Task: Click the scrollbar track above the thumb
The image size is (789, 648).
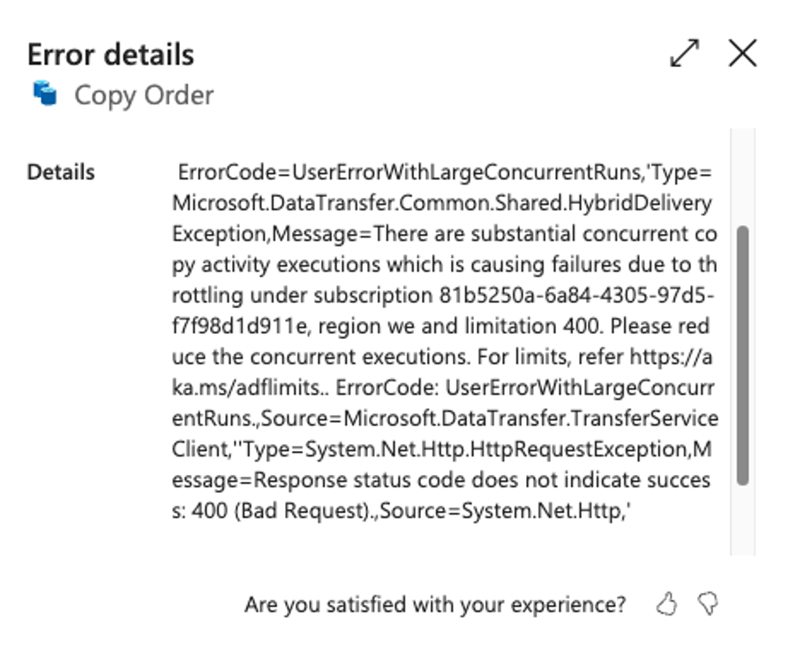Action: click(742, 177)
